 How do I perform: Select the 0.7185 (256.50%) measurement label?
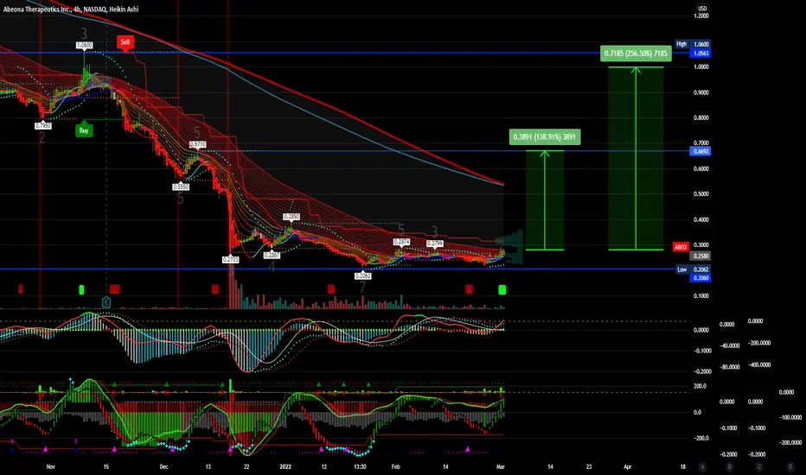[636, 53]
